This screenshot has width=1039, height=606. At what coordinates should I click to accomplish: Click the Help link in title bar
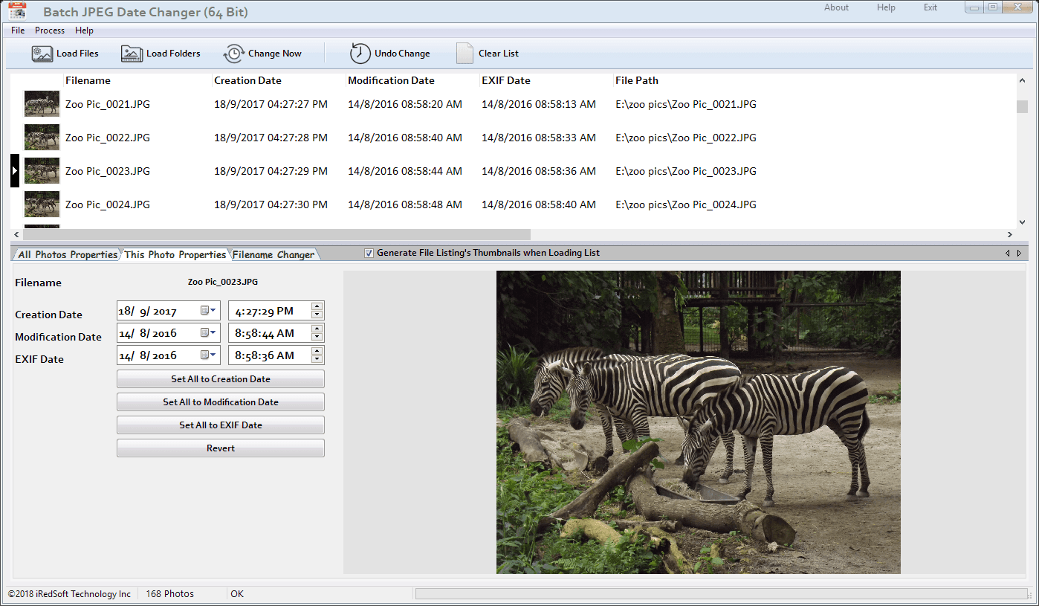(886, 7)
